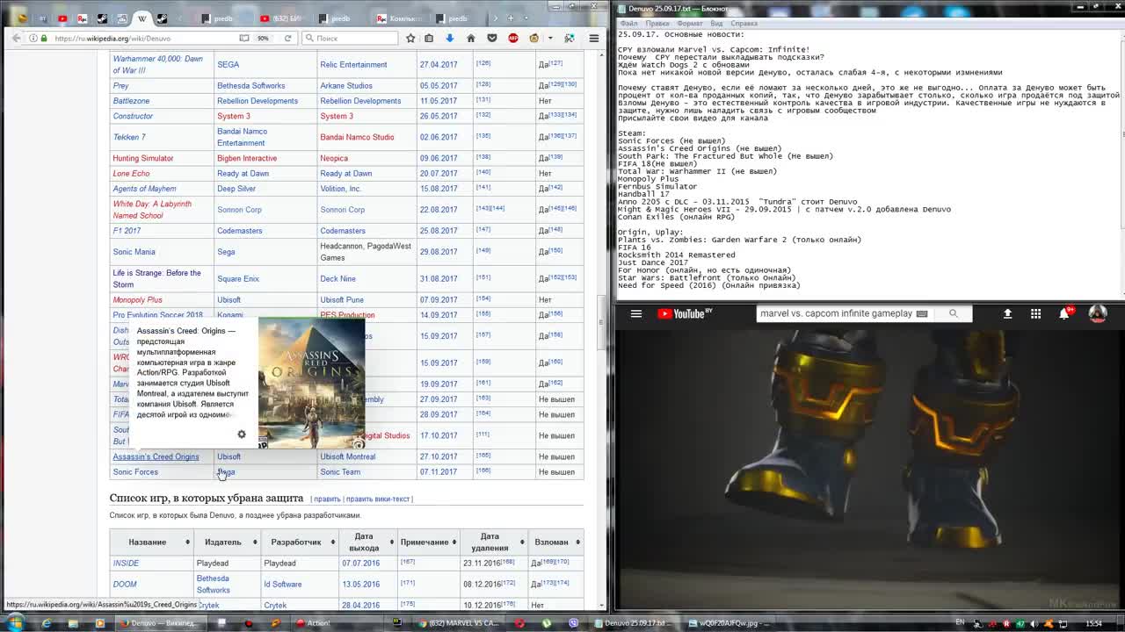Open the Rebellion Developments publisher link
The width and height of the screenshot is (1125, 632).
click(258, 101)
